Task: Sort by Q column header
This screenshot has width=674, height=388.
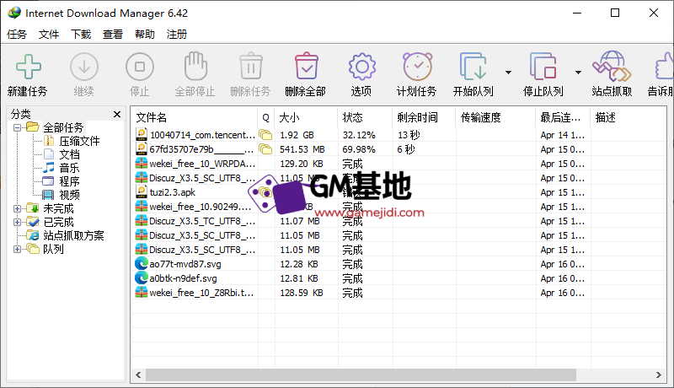Action: point(266,117)
